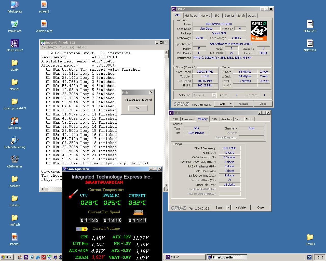Click the Super PI vertical scrollbar up arrow

click(x=166, y=52)
